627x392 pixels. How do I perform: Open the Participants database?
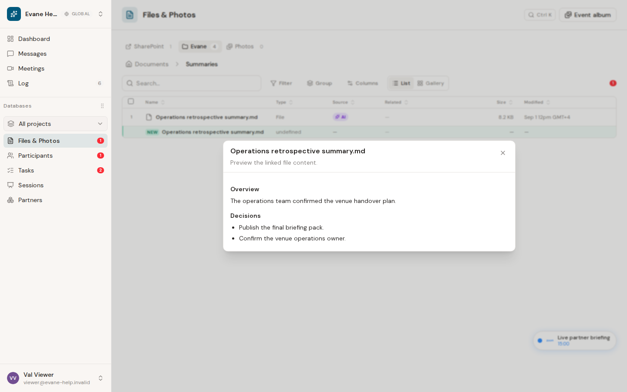[x=55, y=155]
